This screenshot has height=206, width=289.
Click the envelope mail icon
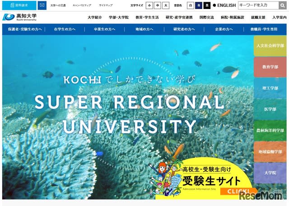pos(42,5)
